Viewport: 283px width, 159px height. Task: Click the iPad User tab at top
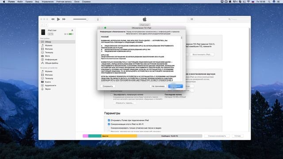tap(145, 25)
